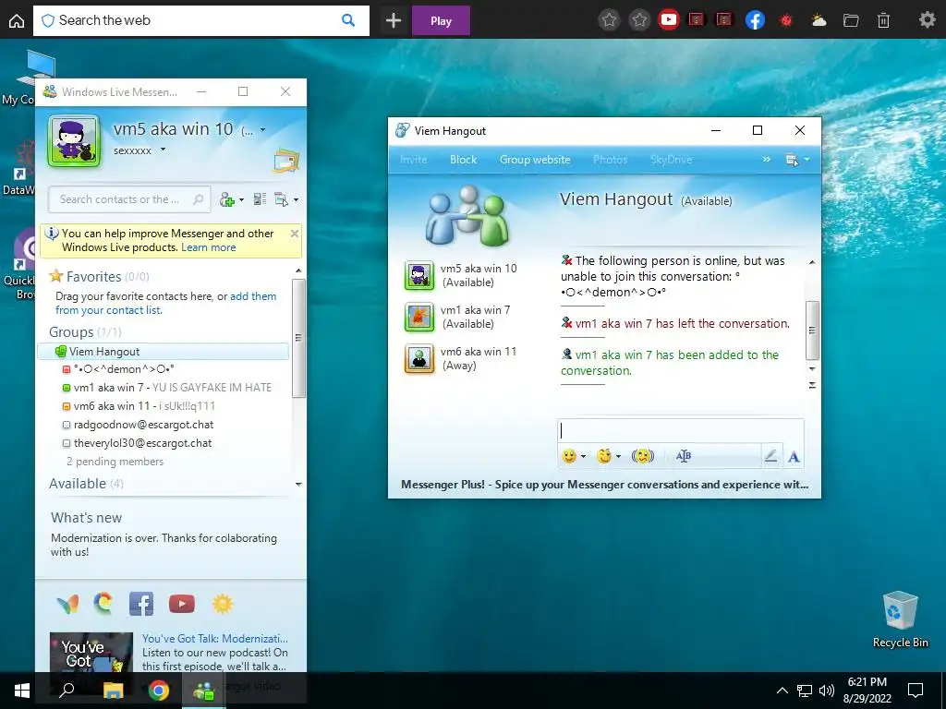Click the contact list layout icon
946x709 pixels.
pyautogui.click(x=260, y=199)
